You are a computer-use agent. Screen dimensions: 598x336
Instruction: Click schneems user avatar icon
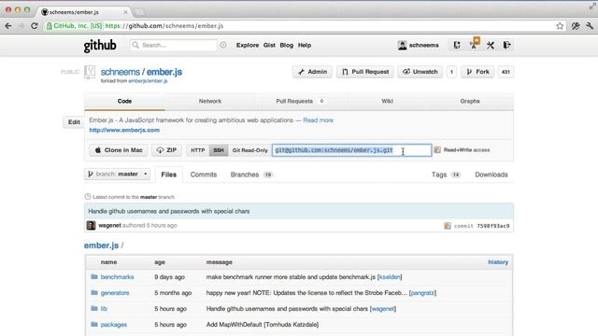(x=402, y=46)
